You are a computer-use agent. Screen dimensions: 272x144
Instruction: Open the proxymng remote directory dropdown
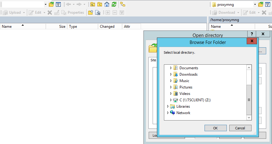255,5
